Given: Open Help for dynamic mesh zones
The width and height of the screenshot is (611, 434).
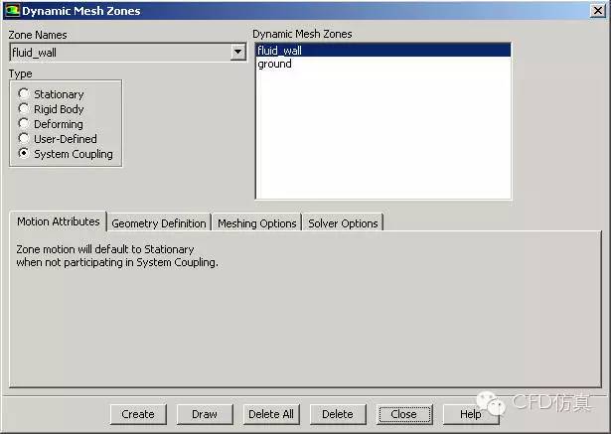Looking at the screenshot, I should pos(471,414).
